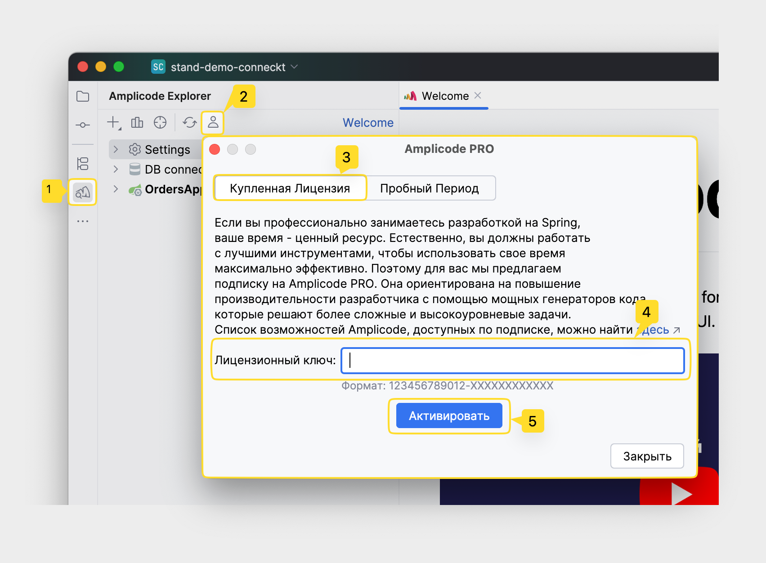Open the Commit tool window icon

coord(83,125)
